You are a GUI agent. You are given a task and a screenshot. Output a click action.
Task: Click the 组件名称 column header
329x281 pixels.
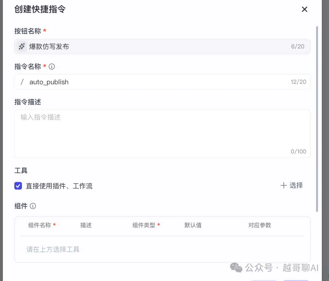pyautogui.click(x=40, y=225)
